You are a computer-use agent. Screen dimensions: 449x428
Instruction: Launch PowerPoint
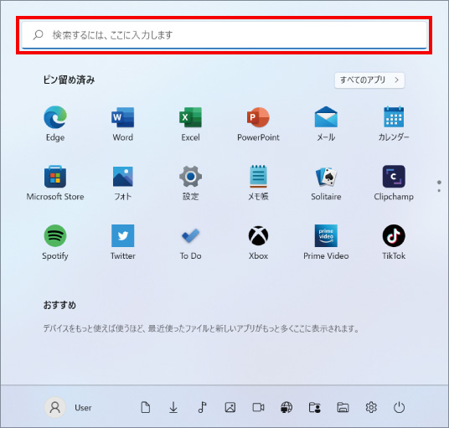click(x=258, y=124)
